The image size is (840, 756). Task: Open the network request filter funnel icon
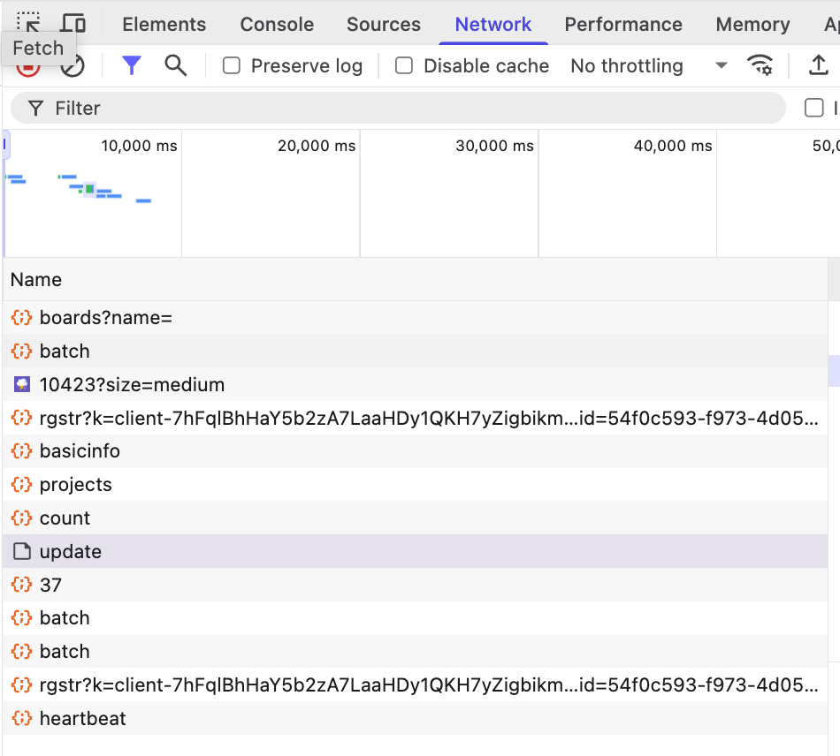coord(131,65)
